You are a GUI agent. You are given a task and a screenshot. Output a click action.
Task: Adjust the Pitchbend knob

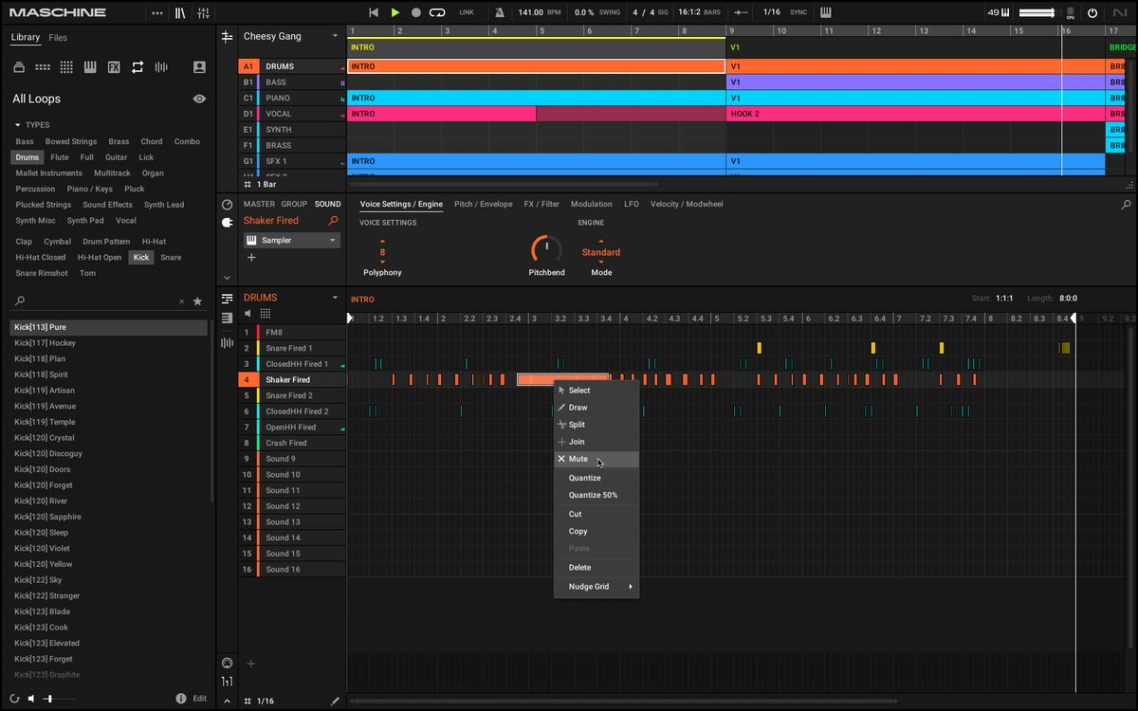pos(546,249)
